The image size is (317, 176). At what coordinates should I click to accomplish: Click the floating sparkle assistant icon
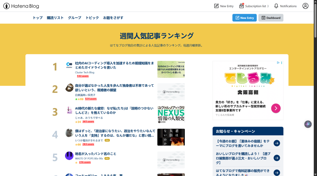tap(308, 124)
